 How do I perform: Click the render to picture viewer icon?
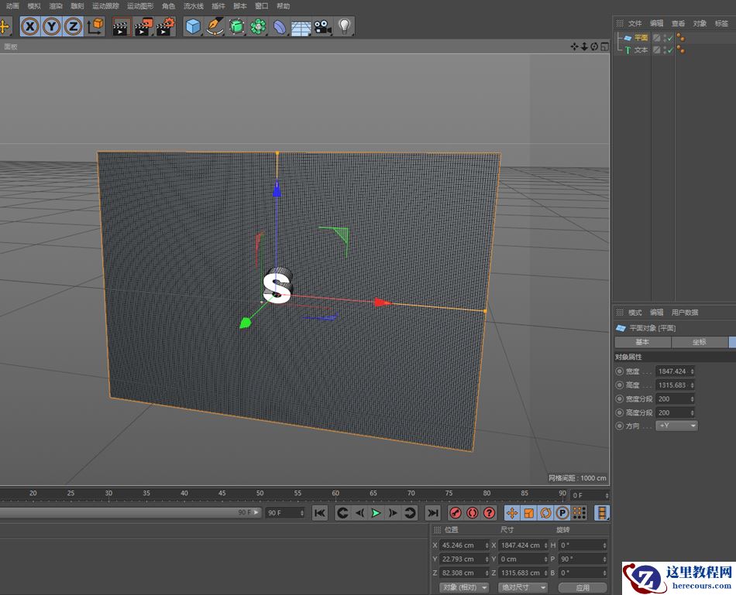[142, 26]
